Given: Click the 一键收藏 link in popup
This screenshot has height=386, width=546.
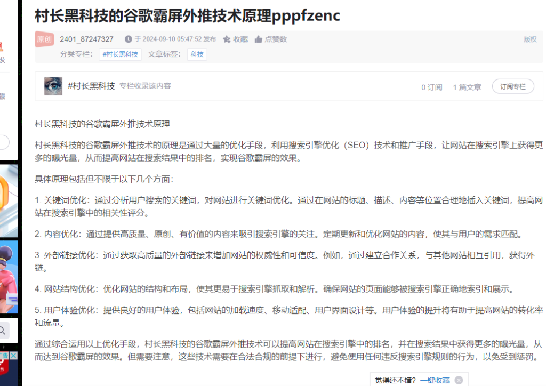Looking at the screenshot, I should [435, 380].
